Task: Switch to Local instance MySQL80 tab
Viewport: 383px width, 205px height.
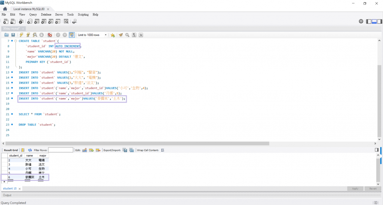Action: click(x=29, y=9)
